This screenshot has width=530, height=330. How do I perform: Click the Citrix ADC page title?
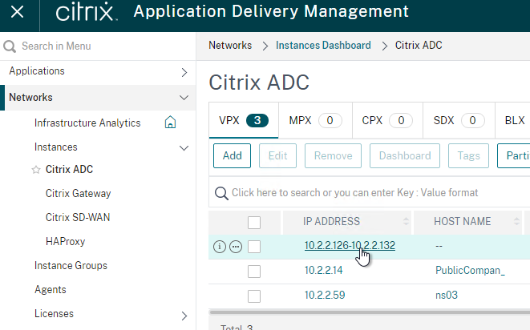pyautogui.click(x=259, y=82)
